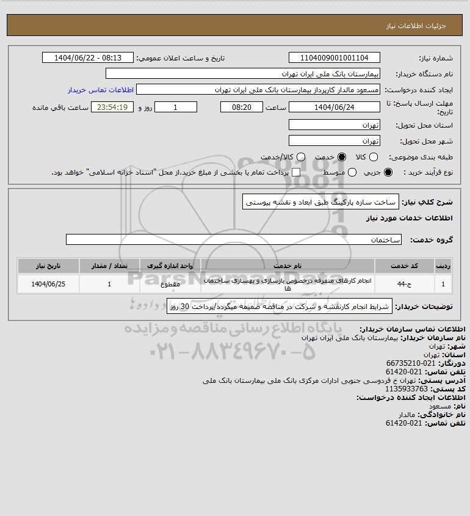Click the اطلاعات ایجاد کننده درخواست heading
The width and height of the screenshot is (470, 516).
[411, 398]
